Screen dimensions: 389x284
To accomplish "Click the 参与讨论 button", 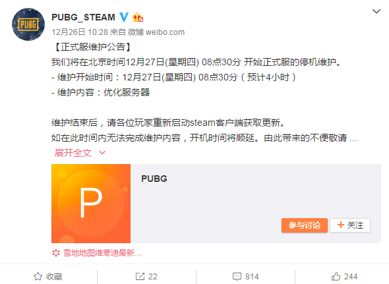I will coord(305,225).
